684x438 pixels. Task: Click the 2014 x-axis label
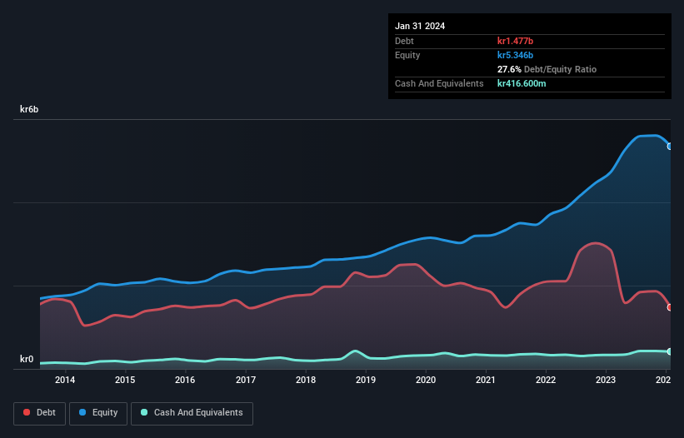click(65, 380)
